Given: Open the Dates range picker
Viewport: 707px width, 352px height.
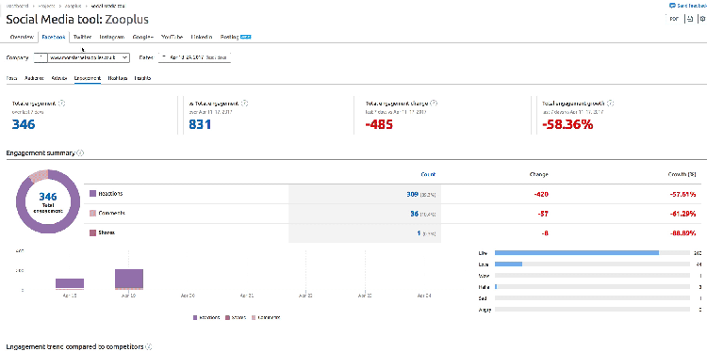Looking at the screenshot, I should (195, 57).
